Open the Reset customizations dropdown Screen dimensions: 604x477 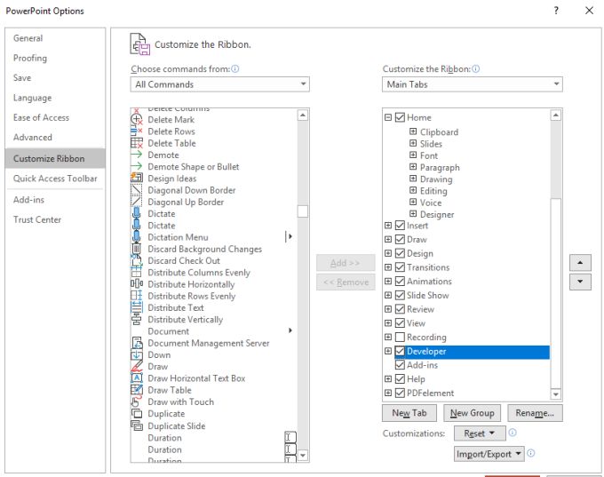480,433
